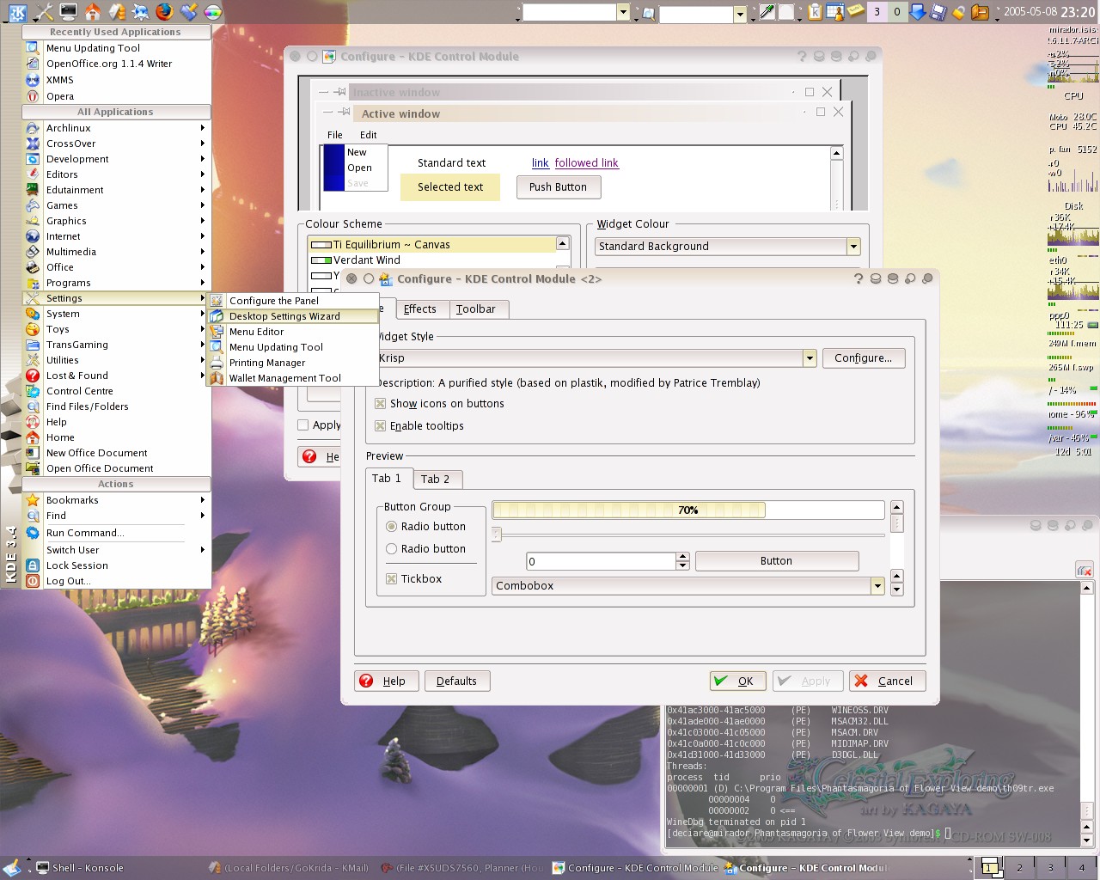Click the Lock Session padlock icon
1100x880 pixels.
(x=33, y=565)
